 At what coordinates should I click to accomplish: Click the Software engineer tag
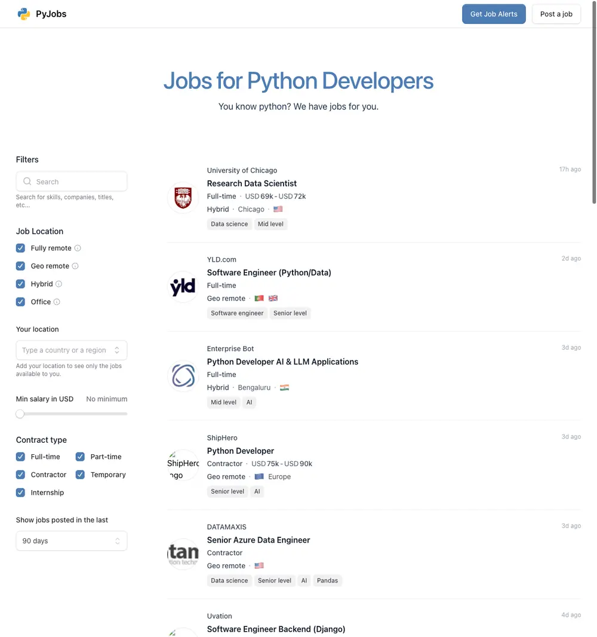tap(237, 313)
